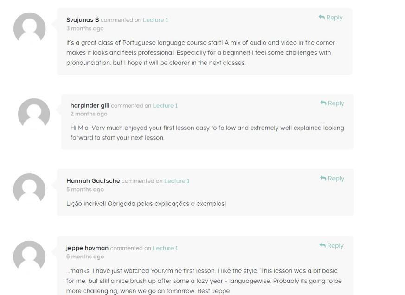405x295 pixels.
Task: Click reply arrow icon on Hannah Gautsche's comment
Action: tap(323, 178)
